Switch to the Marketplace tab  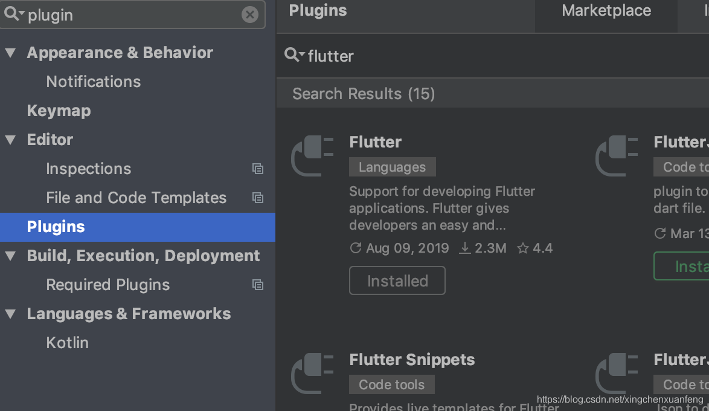[x=606, y=11]
